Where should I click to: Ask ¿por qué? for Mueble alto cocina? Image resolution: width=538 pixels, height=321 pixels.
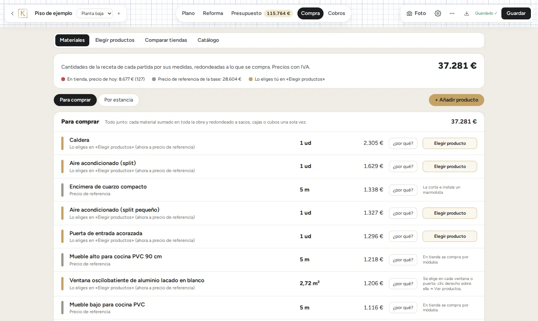pos(403,260)
